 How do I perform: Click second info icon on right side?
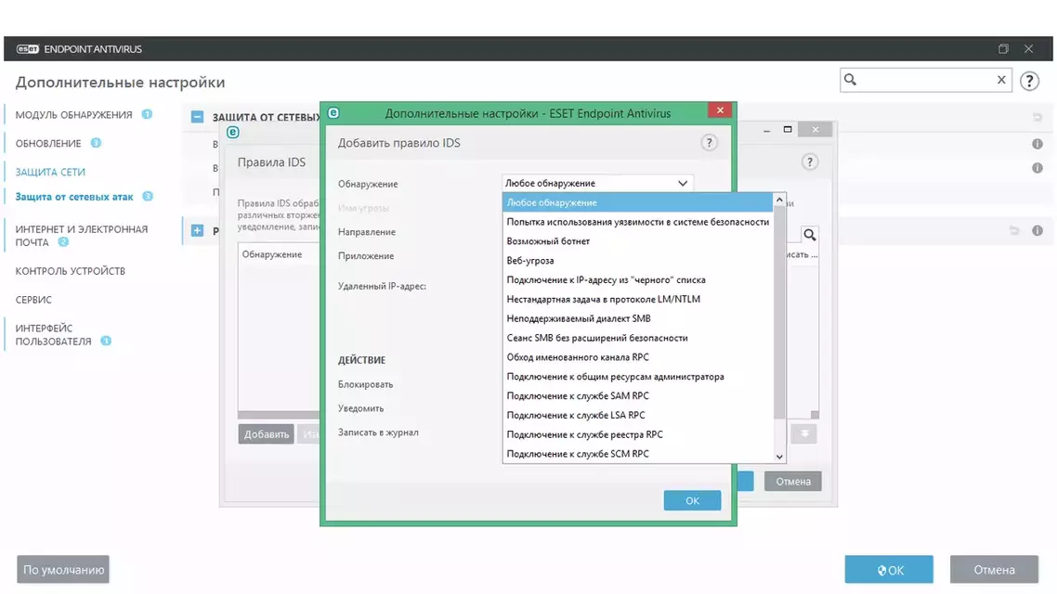coord(1037,168)
